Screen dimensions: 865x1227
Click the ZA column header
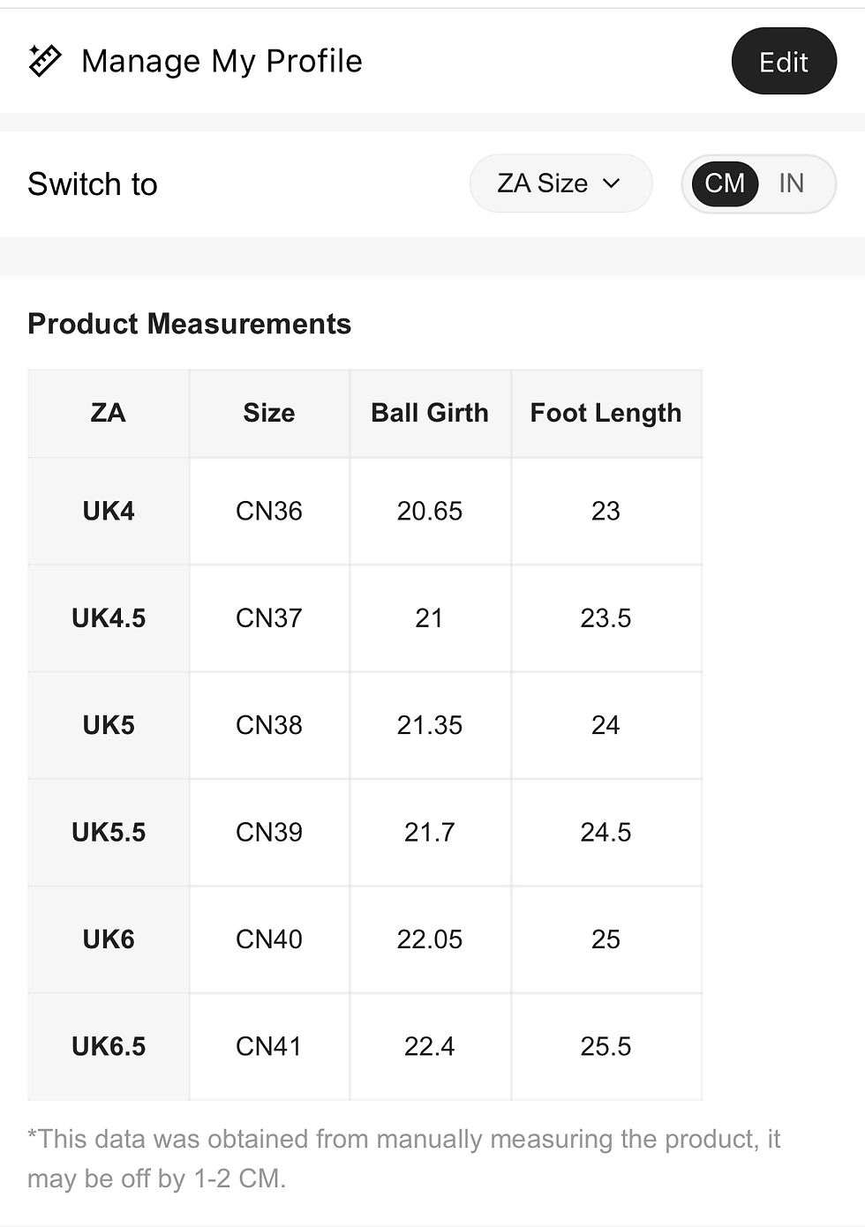[109, 413]
